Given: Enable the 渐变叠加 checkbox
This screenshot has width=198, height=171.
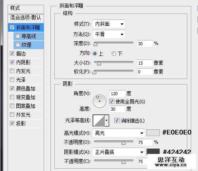Looking at the screenshot, I should tap(12, 97).
